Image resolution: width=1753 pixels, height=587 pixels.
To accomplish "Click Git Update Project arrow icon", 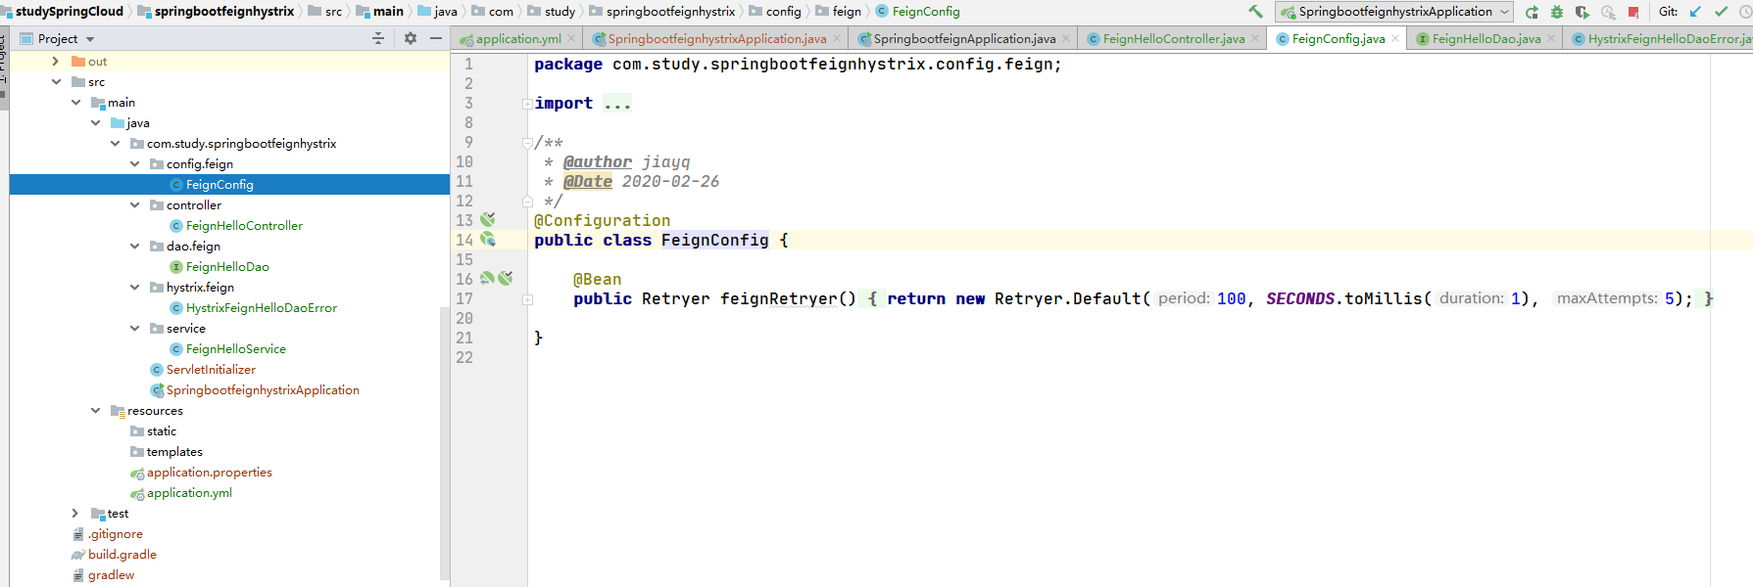I will click(1695, 12).
